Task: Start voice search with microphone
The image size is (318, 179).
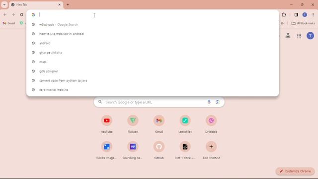Action: [x=209, y=102]
